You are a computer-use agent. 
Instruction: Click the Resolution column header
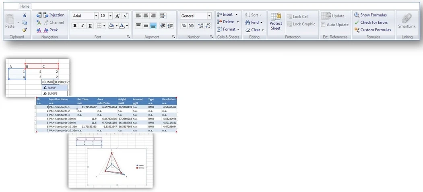169,99
